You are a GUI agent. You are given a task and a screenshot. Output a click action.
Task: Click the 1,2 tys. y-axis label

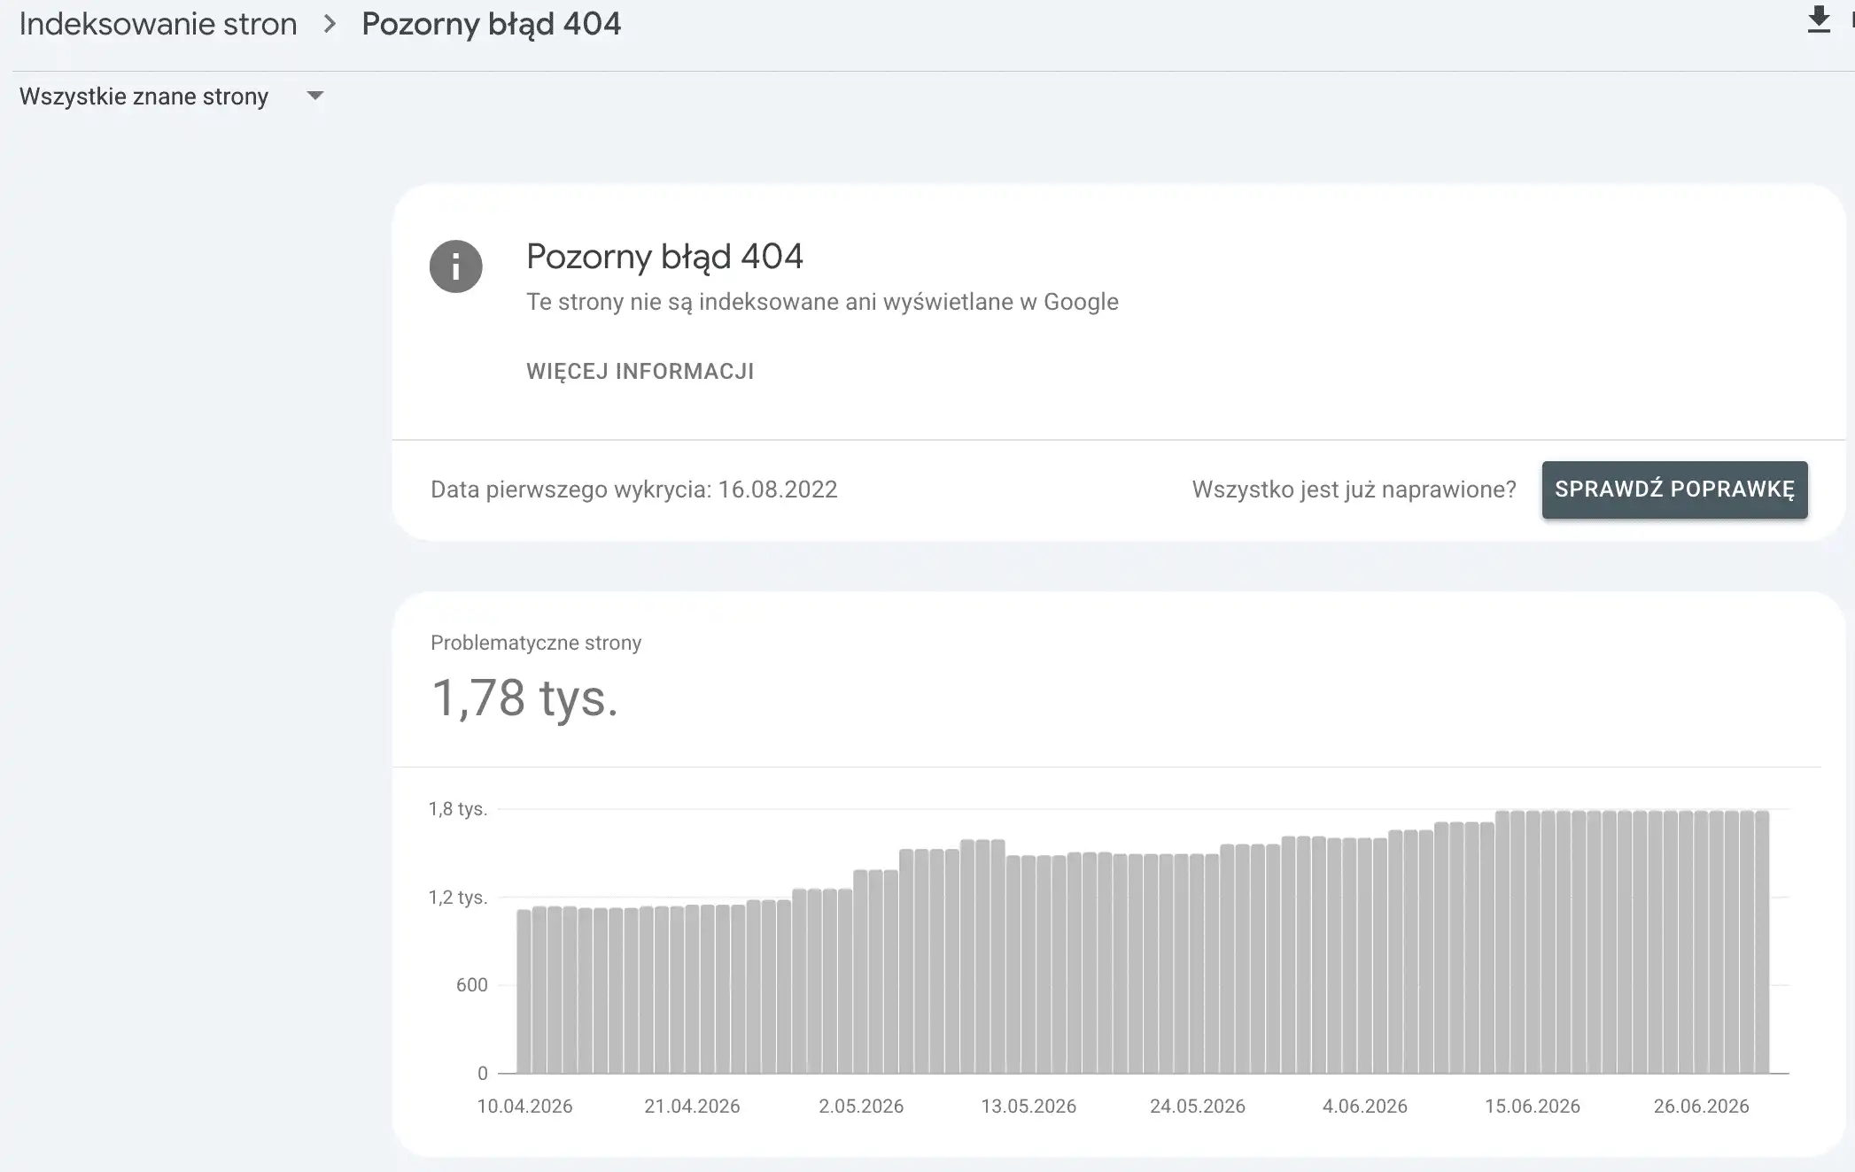458,897
